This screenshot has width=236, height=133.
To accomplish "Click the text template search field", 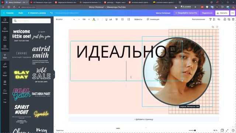I will (x=31, y=21).
